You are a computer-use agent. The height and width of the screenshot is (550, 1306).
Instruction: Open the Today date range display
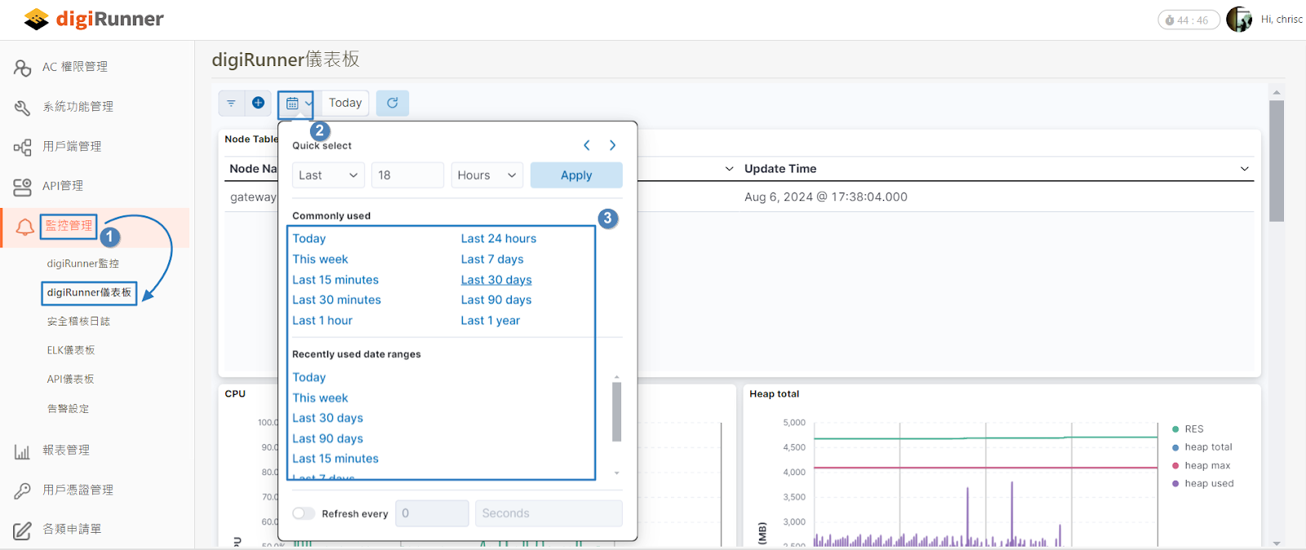(345, 103)
